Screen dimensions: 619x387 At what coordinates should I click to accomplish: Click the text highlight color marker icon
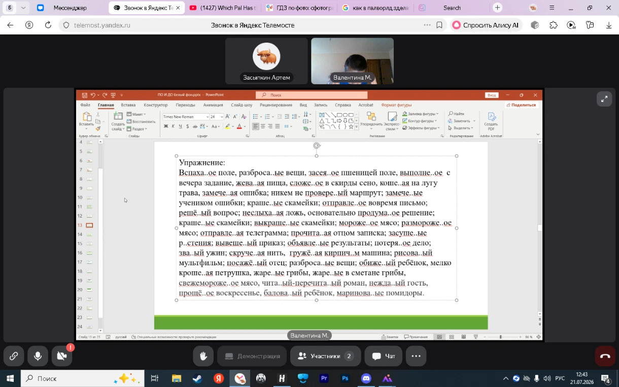click(x=227, y=126)
